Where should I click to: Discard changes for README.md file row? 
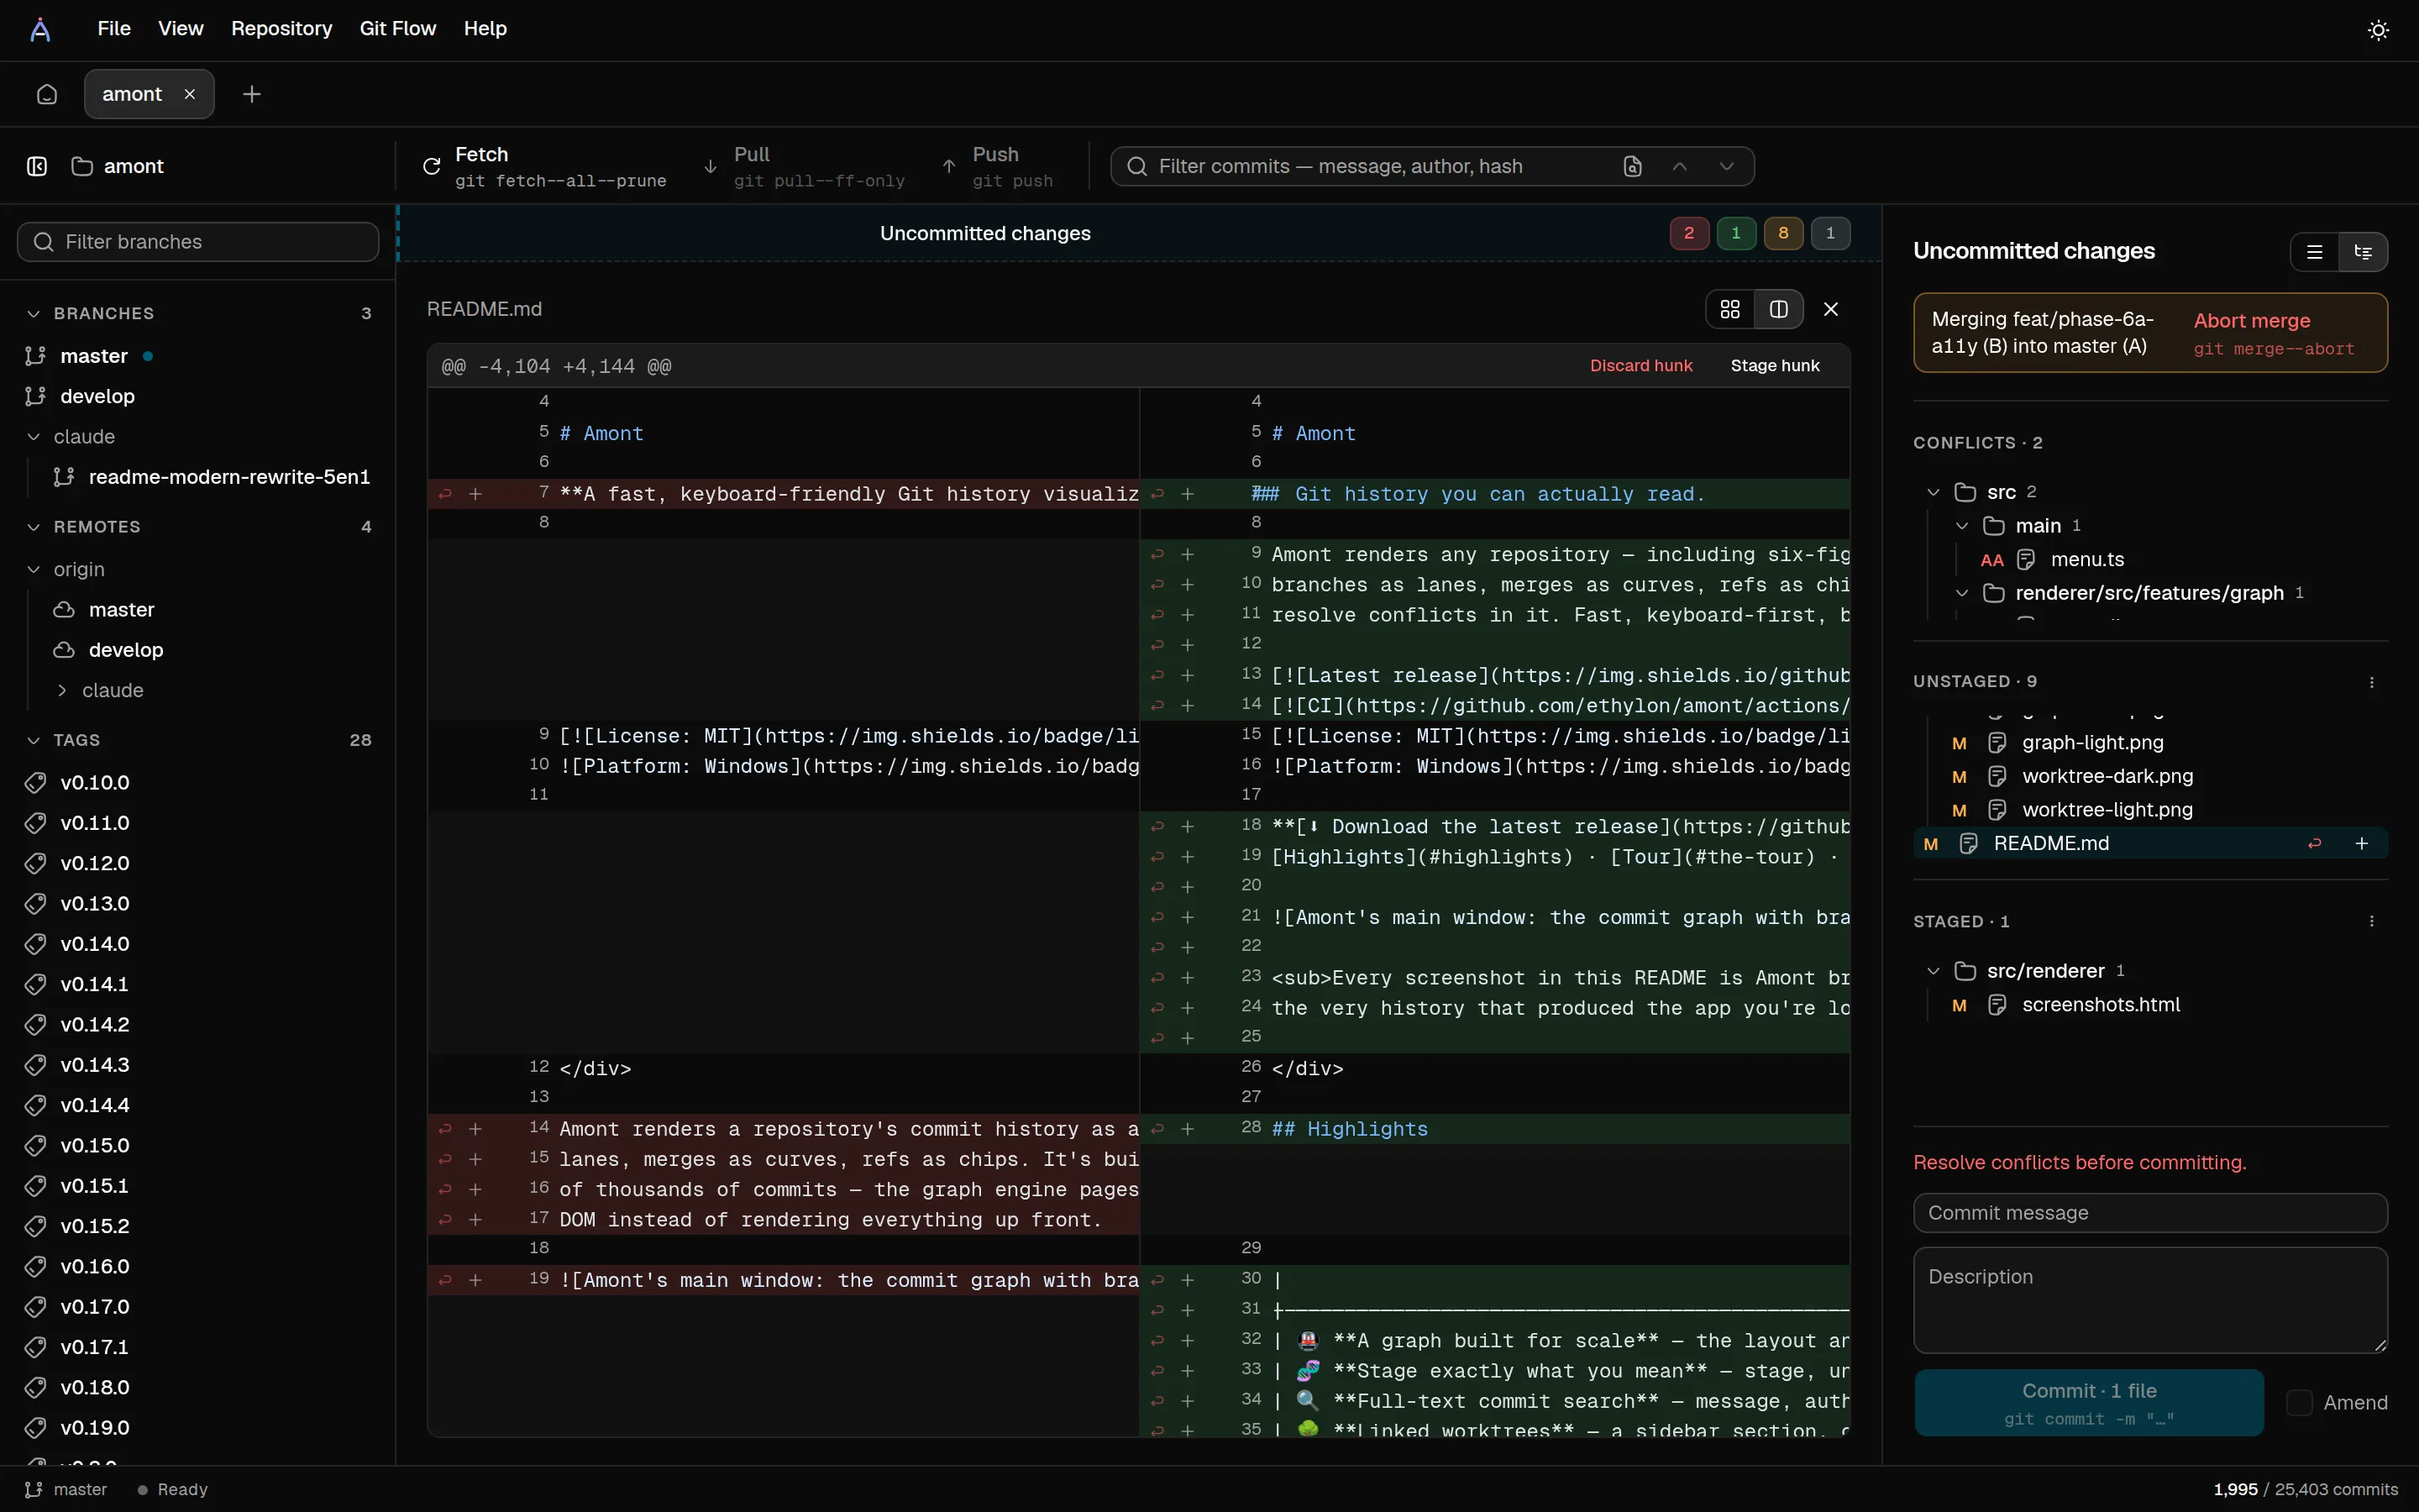tap(2314, 844)
